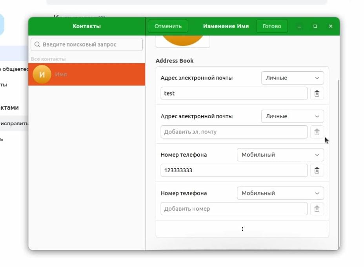Focus the 'Введите поисковый запрос' search field

[87, 44]
